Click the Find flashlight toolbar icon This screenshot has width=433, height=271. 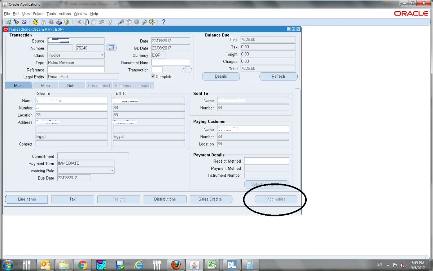click(x=16, y=22)
